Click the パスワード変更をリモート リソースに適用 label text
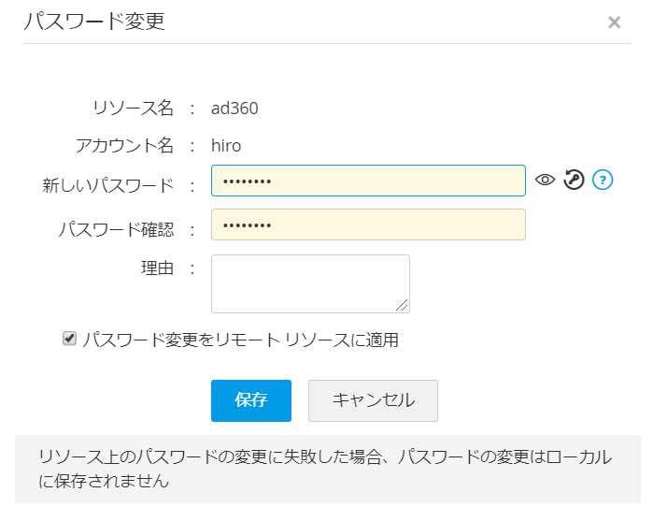This screenshot has width=653, height=507. [240, 340]
